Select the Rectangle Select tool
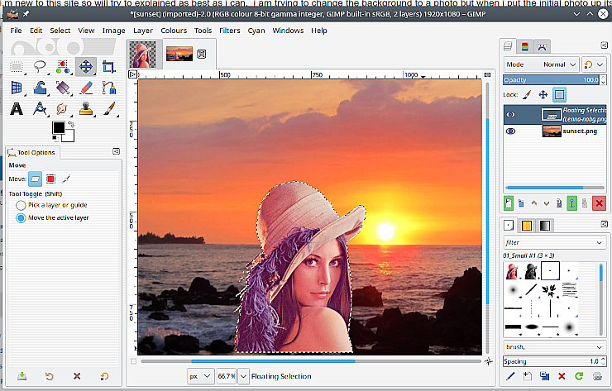Screen dimensions: 612x391 tap(17, 67)
